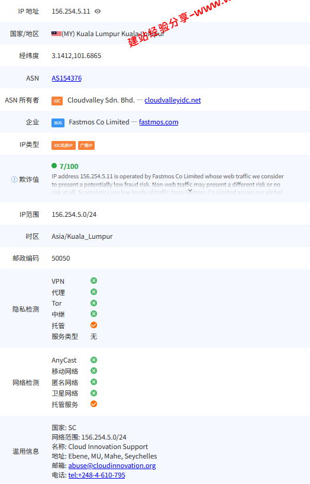This screenshot has width=310, height=484.
Task: Click the info icon beside 欺诈值
Action: [14, 180]
